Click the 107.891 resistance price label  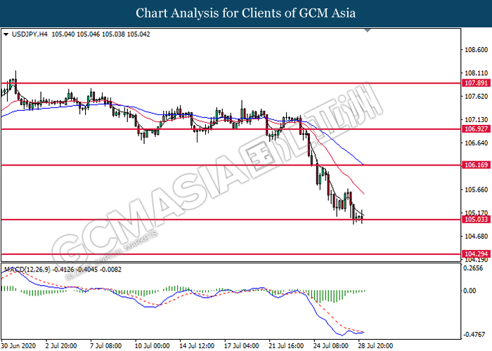click(x=476, y=83)
